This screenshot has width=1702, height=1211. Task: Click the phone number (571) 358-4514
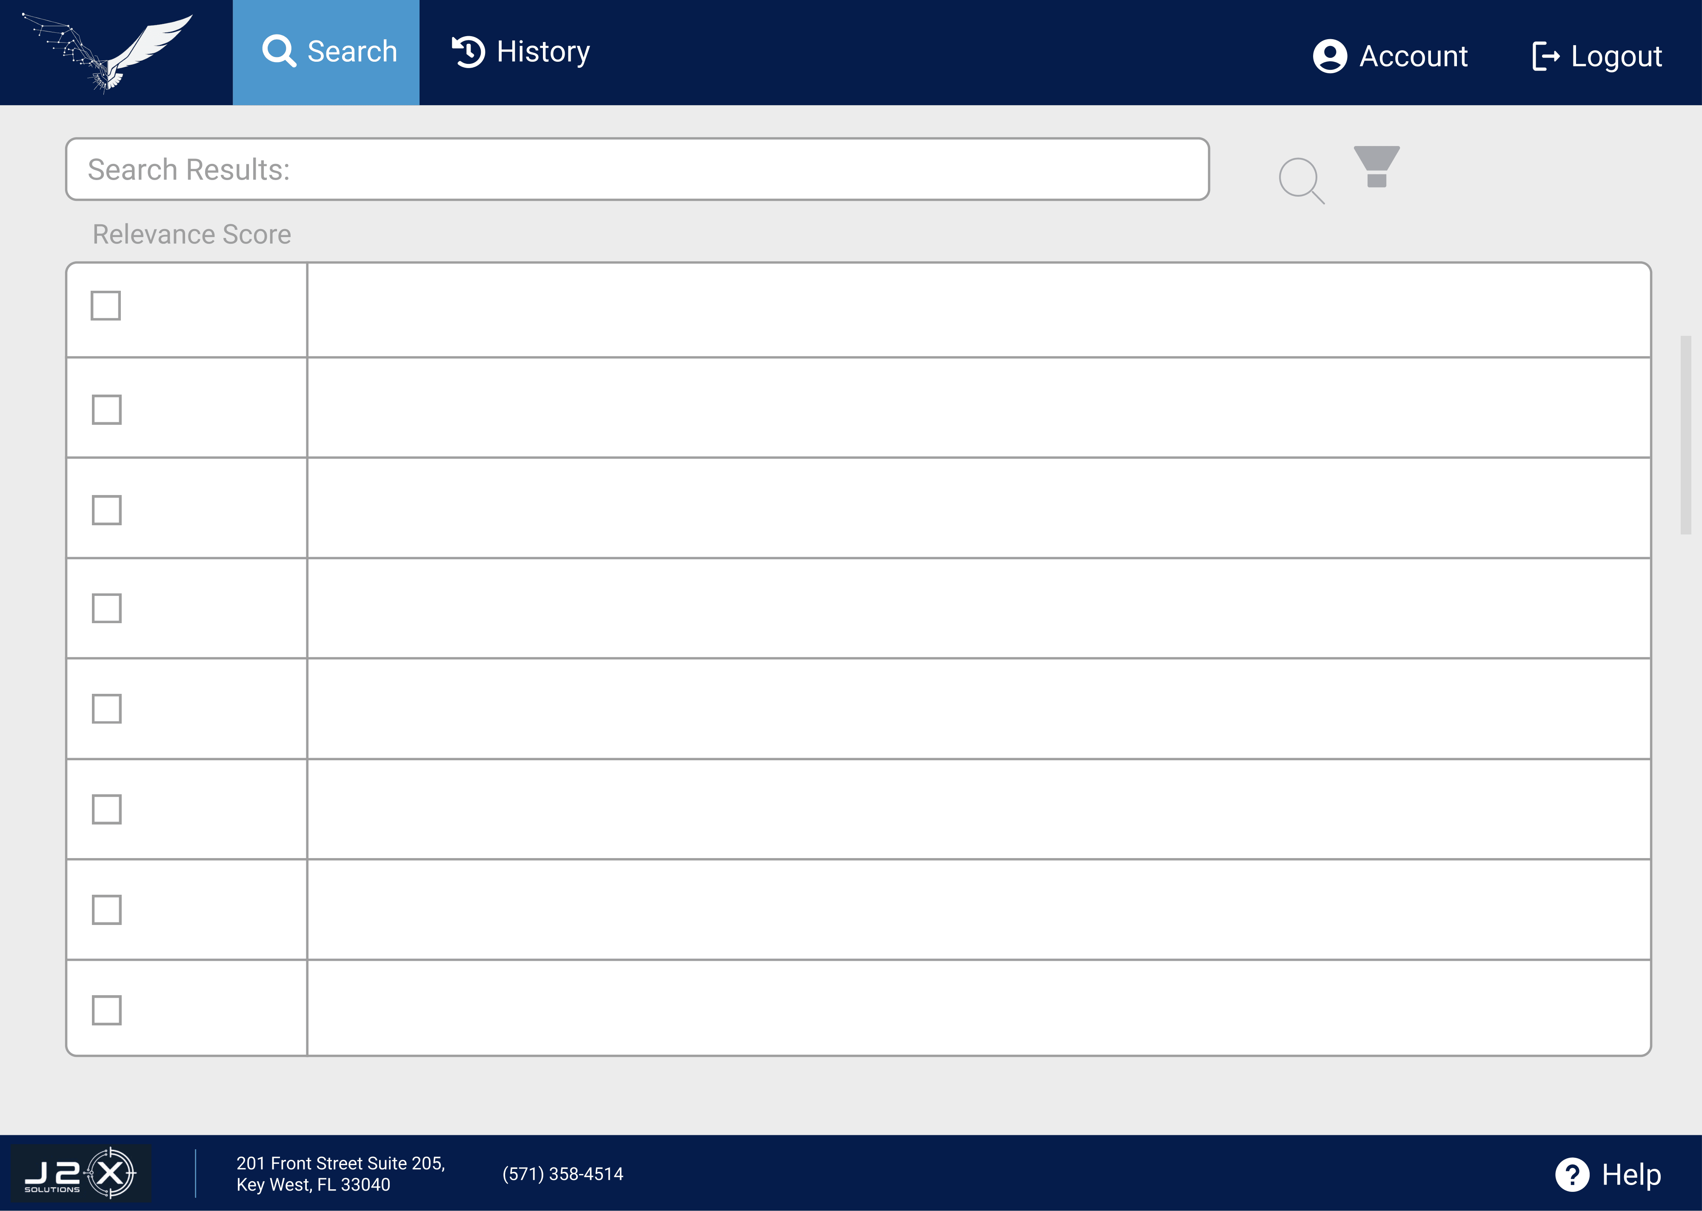[563, 1174]
